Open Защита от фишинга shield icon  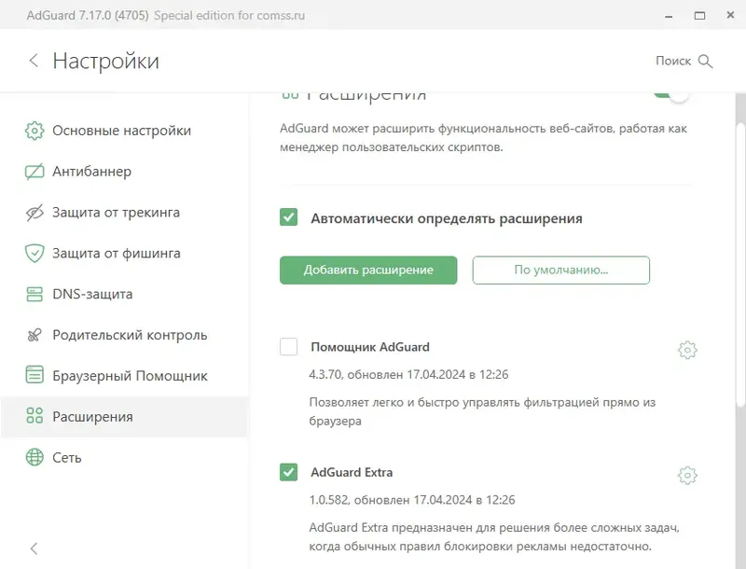click(x=35, y=253)
